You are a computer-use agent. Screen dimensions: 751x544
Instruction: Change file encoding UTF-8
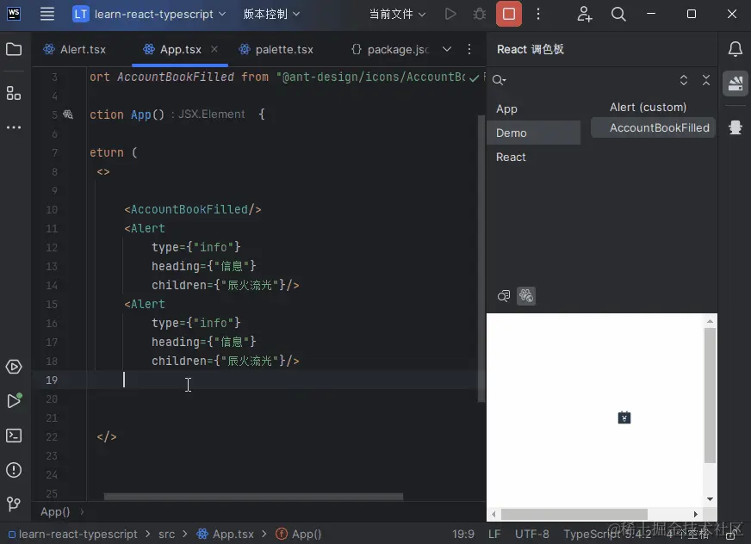click(x=531, y=534)
